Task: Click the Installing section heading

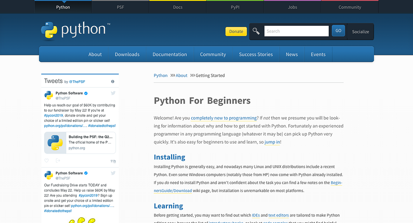Action: tap(169, 157)
